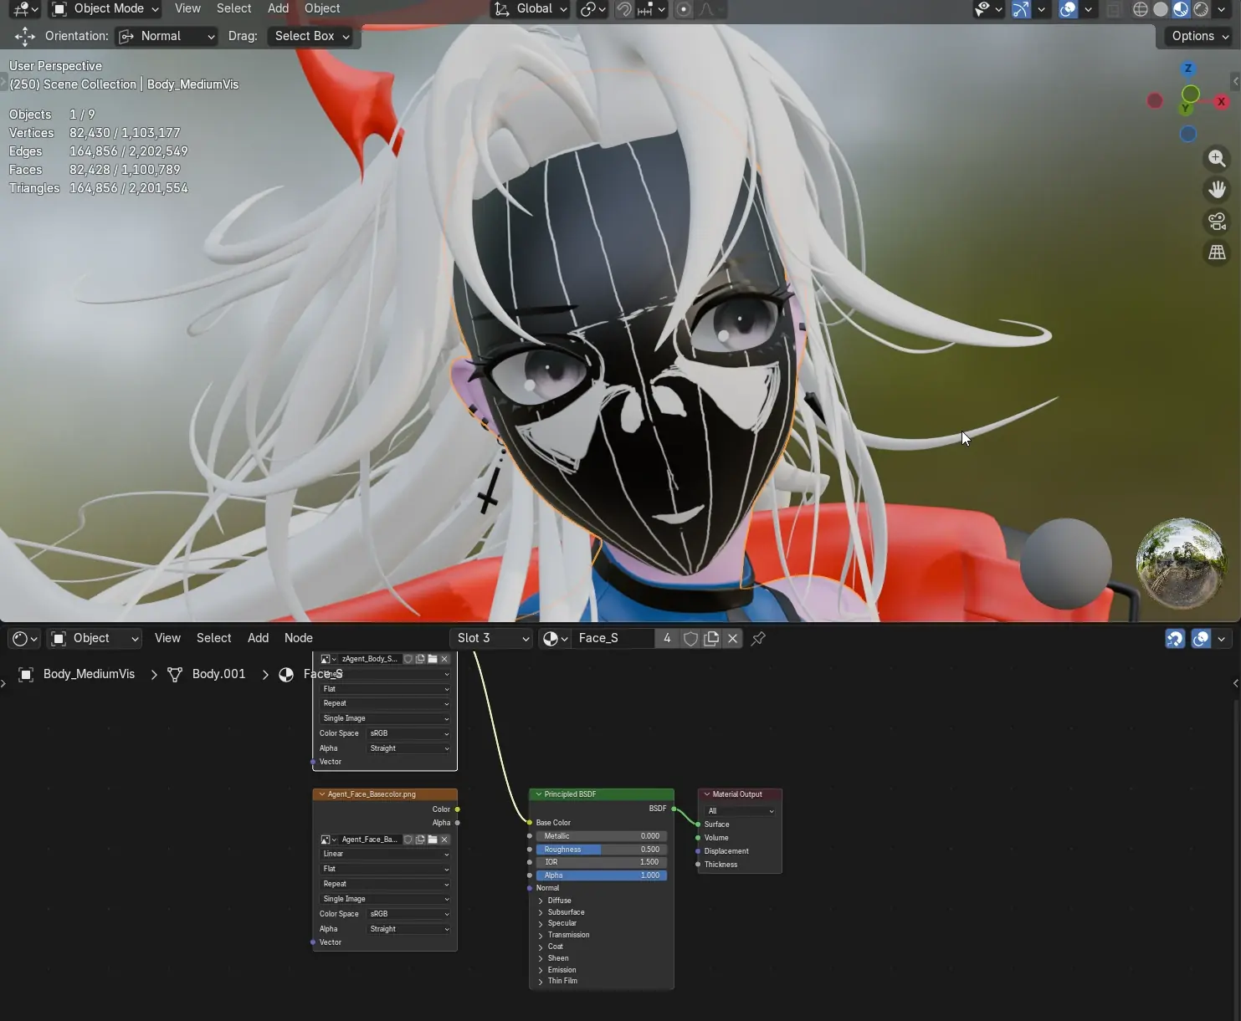1241x1021 pixels.
Task: Click the Face_S material name field
Action: (613, 638)
